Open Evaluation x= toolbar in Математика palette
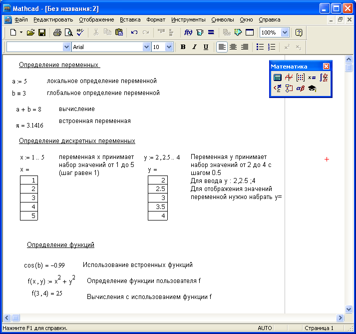The width and height of the screenshot is (356, 334). [312, 77]
